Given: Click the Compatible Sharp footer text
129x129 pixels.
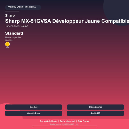Looking at the screenshot, I should 48,121.
